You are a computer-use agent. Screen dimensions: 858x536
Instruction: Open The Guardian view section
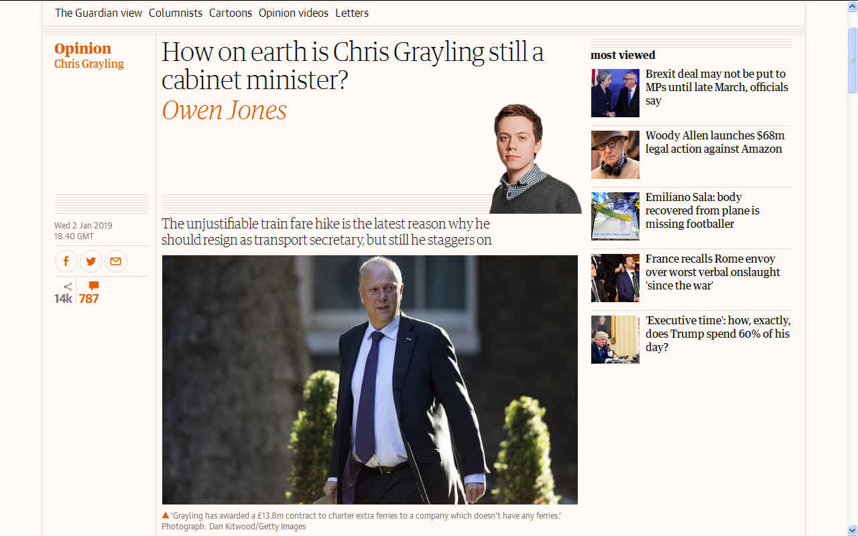(99, 13)
